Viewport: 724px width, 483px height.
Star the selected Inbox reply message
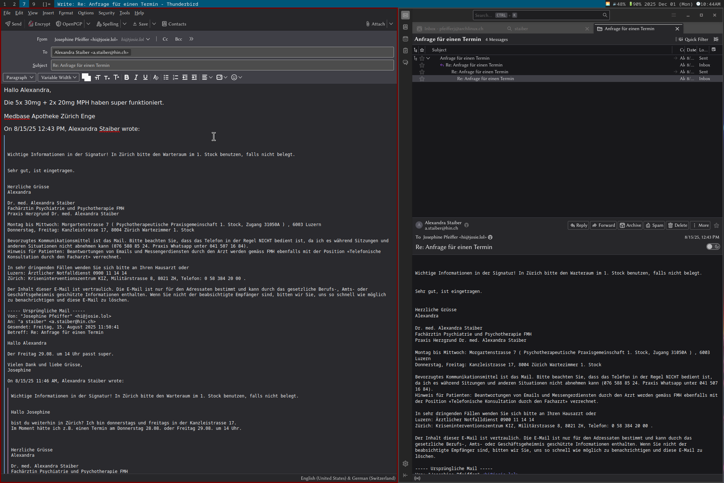point(422,79)
